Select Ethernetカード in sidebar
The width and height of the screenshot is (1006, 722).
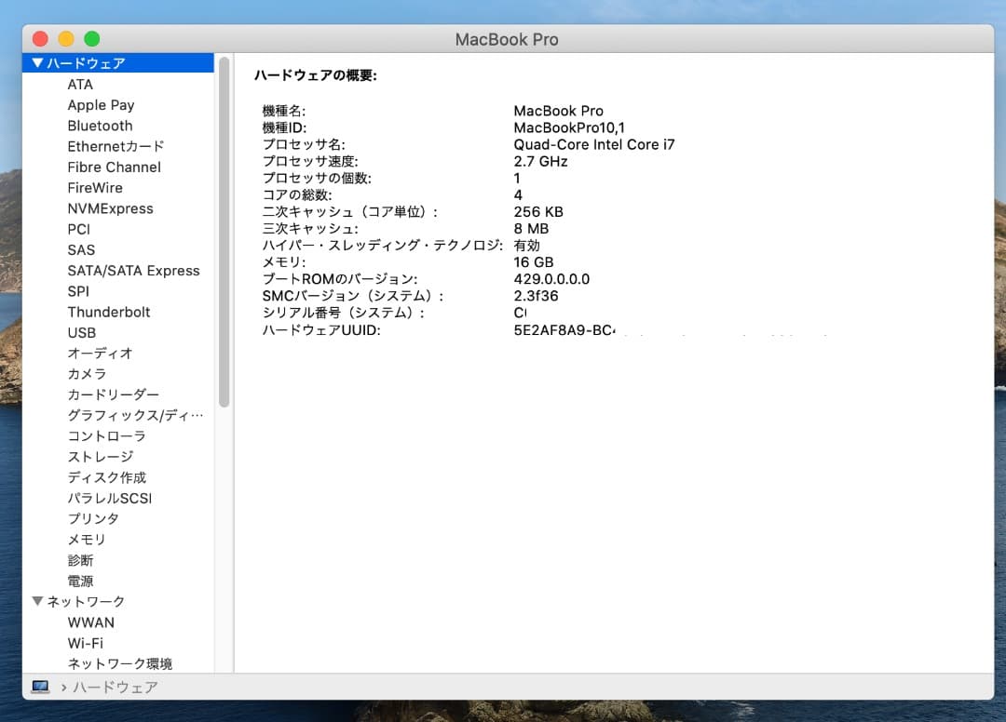click(x=116, y=146)
